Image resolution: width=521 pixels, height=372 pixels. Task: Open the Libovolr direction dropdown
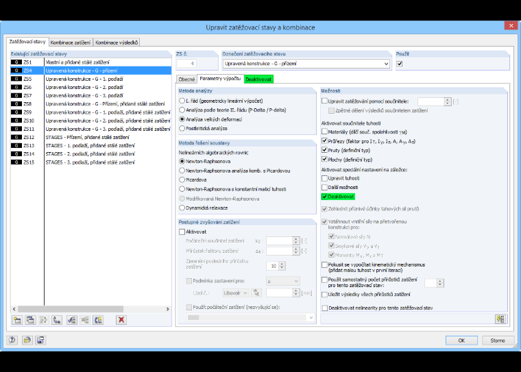tap(236, 293)
